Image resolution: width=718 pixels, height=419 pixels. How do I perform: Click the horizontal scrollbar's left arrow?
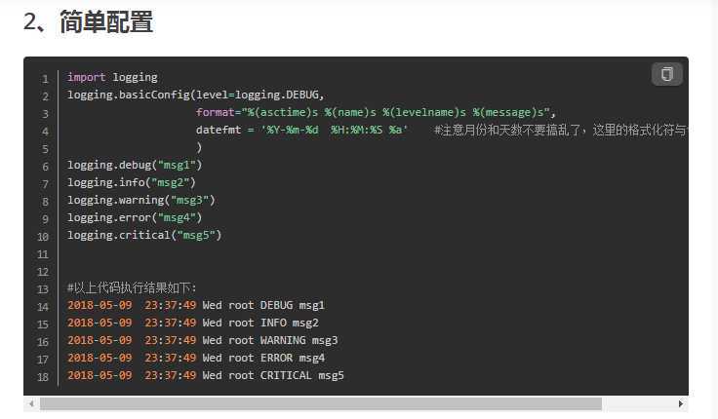coord(31,403)
